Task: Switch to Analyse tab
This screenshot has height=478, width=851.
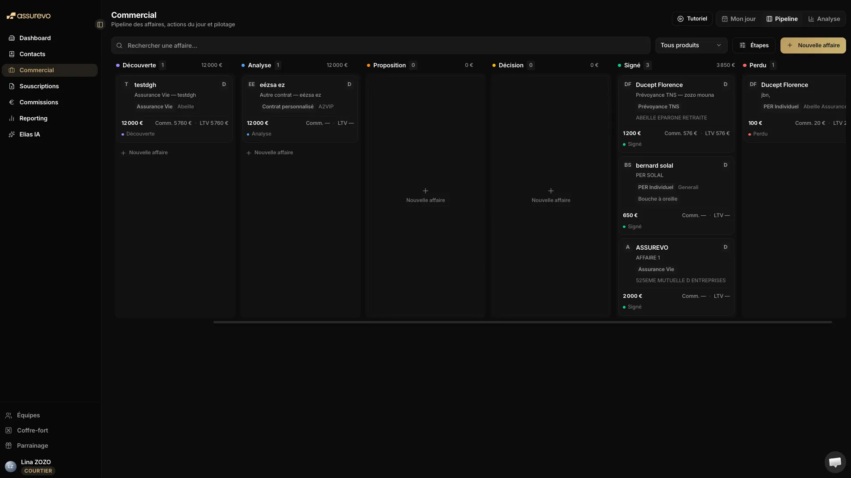Action: coord(824,19)
